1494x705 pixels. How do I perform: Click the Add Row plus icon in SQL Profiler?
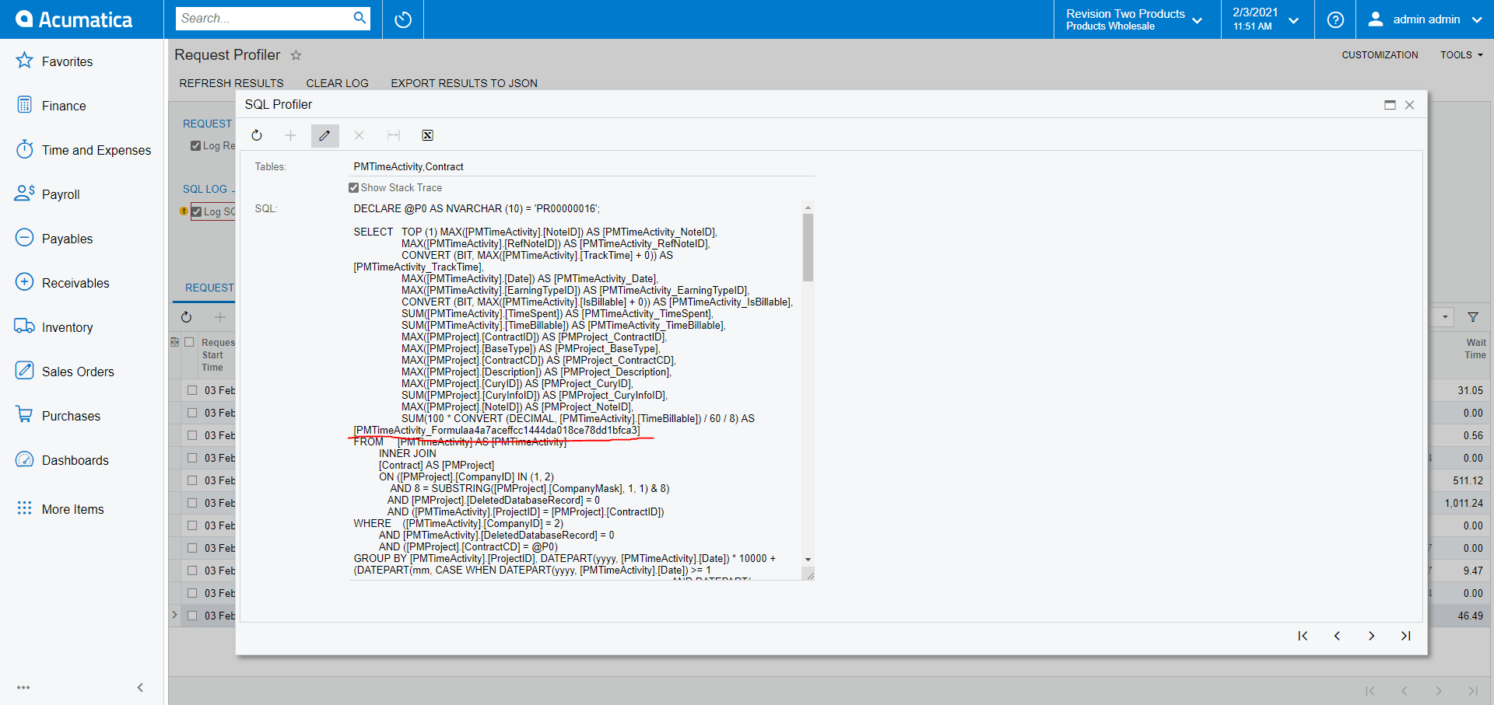point(290,135)
